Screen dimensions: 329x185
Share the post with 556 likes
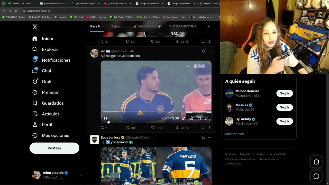(209, 41)
